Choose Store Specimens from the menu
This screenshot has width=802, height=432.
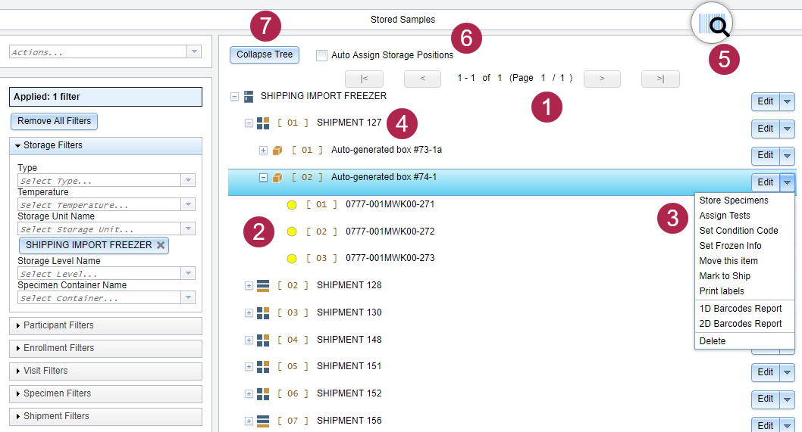744,200
